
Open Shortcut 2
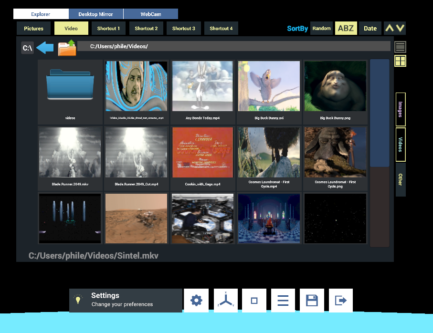147,29
